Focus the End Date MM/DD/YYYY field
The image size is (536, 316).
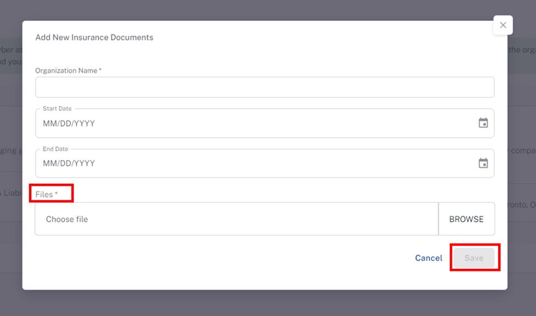264,163
